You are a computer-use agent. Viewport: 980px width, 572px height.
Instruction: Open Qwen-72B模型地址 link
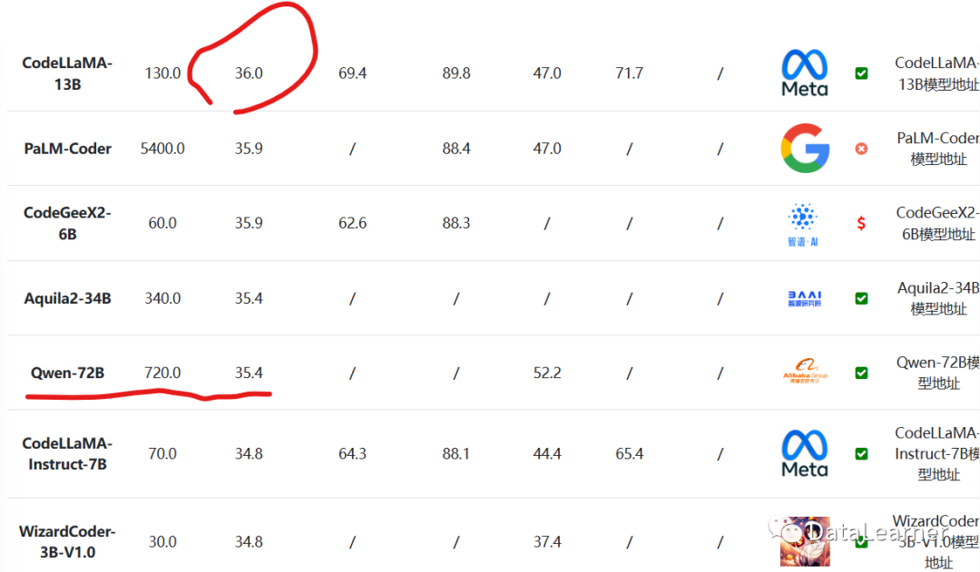click(937, 373)
